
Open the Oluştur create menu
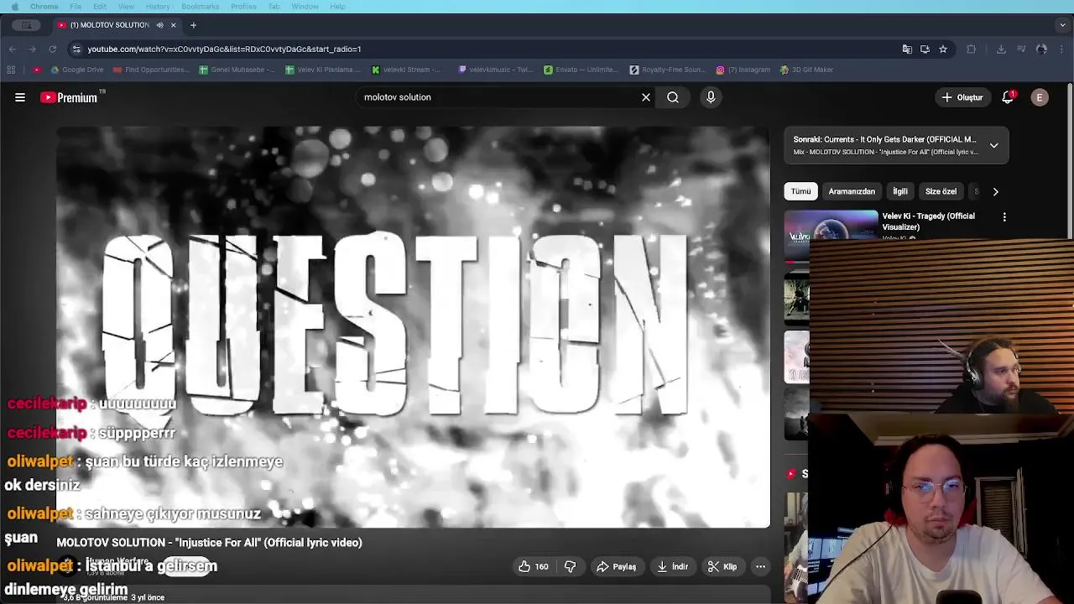(962, 97)
